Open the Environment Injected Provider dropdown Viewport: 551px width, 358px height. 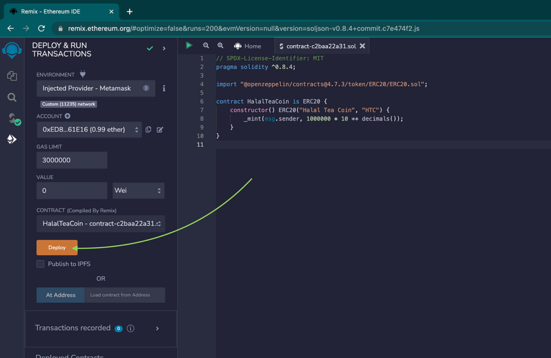(x=96, y=88)
